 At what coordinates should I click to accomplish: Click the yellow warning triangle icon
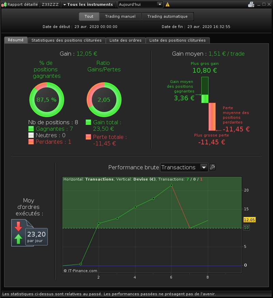pyautogui.click(x=167, y=4)
